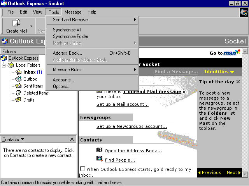The image size is (249, 186).
Task: Open the File menu
Action: pos(11,12)
